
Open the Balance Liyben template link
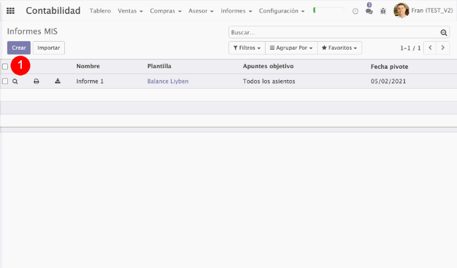(x=168, y=81)
